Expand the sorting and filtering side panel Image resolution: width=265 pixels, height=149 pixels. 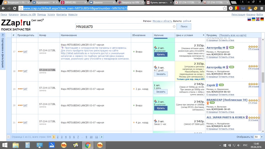click(3, 35)
